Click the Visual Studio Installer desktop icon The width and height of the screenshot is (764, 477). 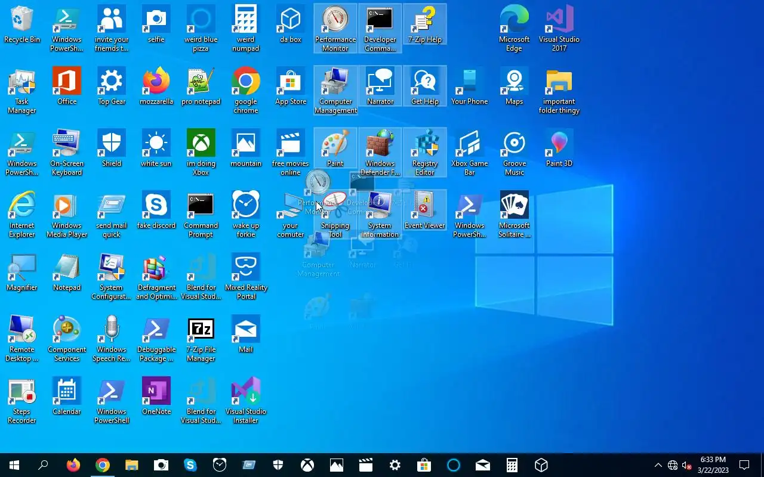coord(246,401)
